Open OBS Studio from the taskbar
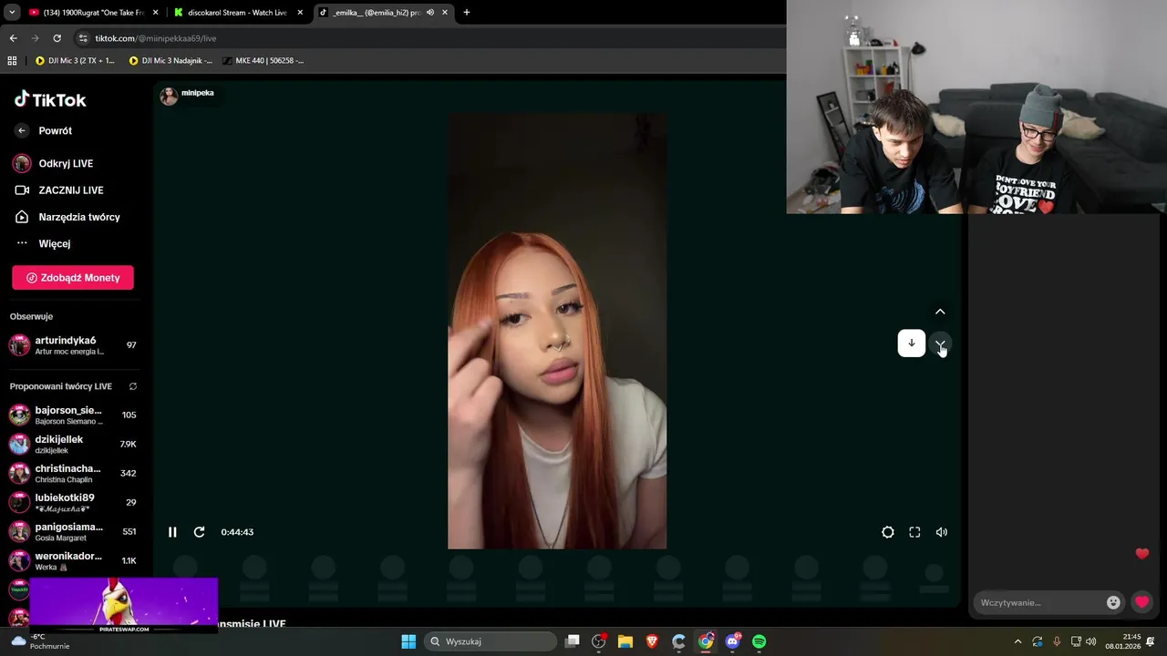 (599, 641)
